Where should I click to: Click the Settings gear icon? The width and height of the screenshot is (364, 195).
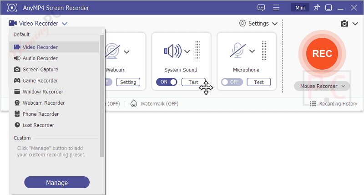pyautogui.click(x=243, y=24)
